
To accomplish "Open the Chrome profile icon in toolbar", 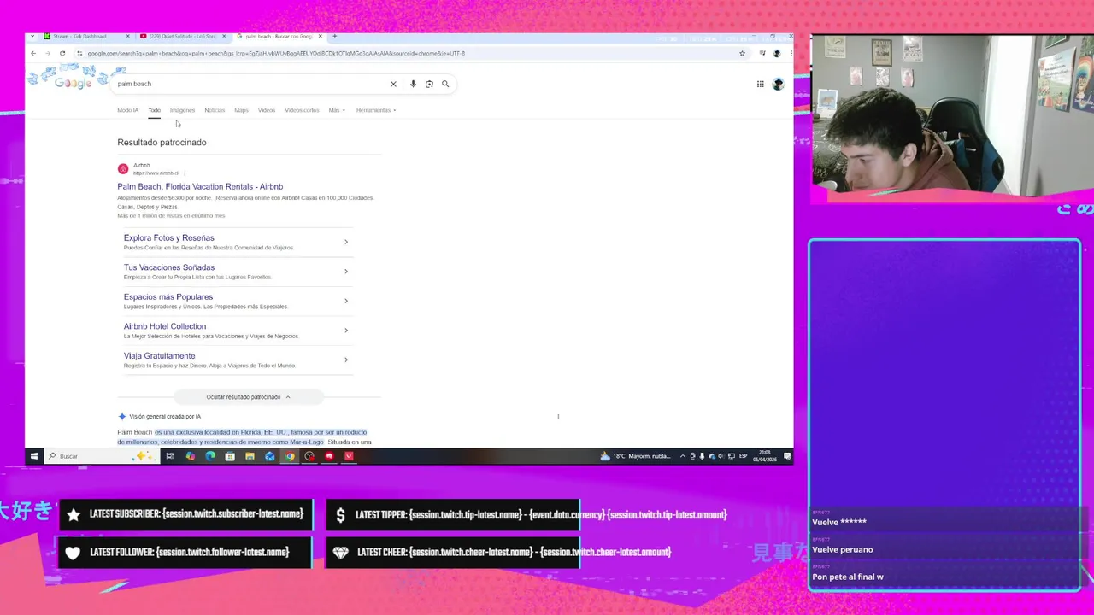I will (776, 53).
